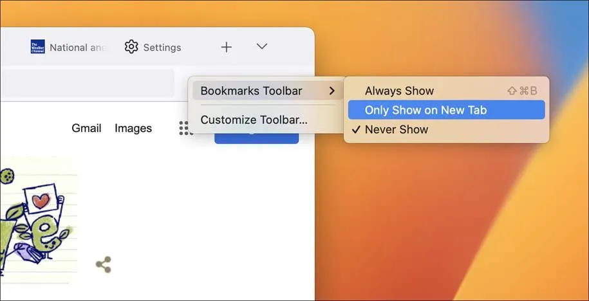Open the Gmail link
The width and height of the screenshot is (589, 301).
[86, 128]
